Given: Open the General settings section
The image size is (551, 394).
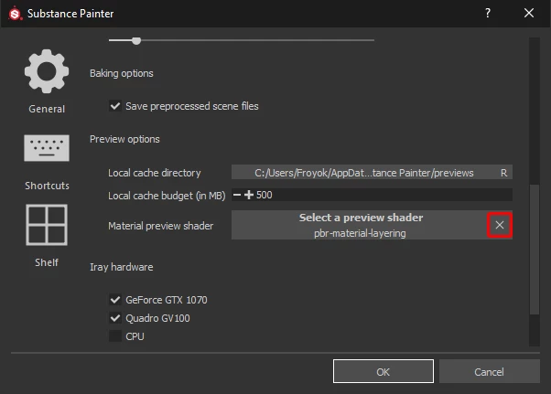Looking at the screenshot, I should pos(47,81).
